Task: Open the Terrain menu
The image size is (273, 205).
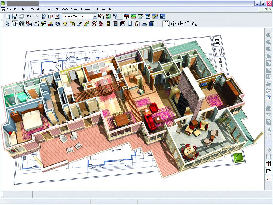Action: click(36, 9)
